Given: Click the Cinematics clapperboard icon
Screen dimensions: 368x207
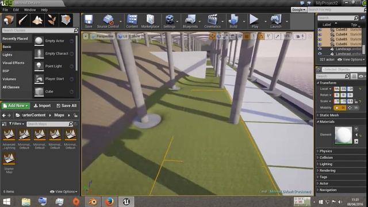Looking at the screenshot, I should point(212,21).
